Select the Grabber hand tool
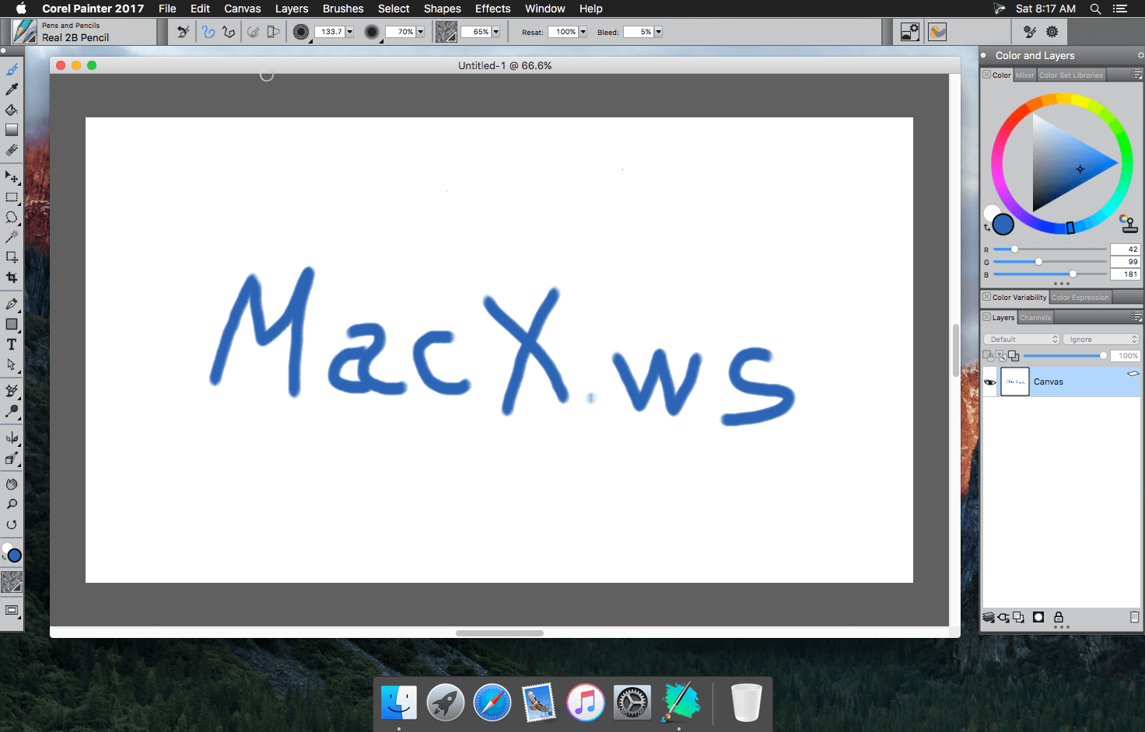1145x732 pixels. tap(12, 484)
